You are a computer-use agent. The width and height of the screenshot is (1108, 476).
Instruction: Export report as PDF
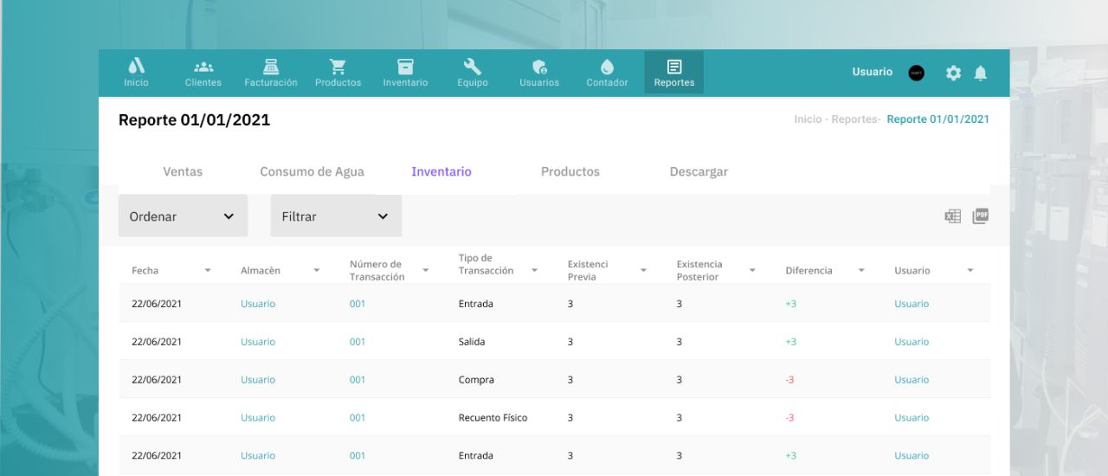tap(980, 216)
